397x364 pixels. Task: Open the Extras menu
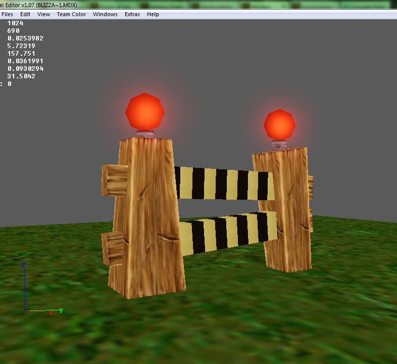coord(132,14)
